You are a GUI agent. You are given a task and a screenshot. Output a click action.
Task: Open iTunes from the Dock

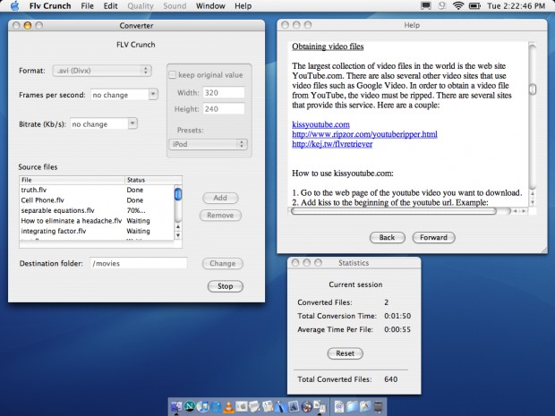pos(202,407)
